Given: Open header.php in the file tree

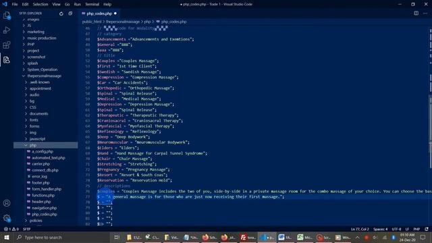Looking at the screenshot, I should click(x=41, y=202).
